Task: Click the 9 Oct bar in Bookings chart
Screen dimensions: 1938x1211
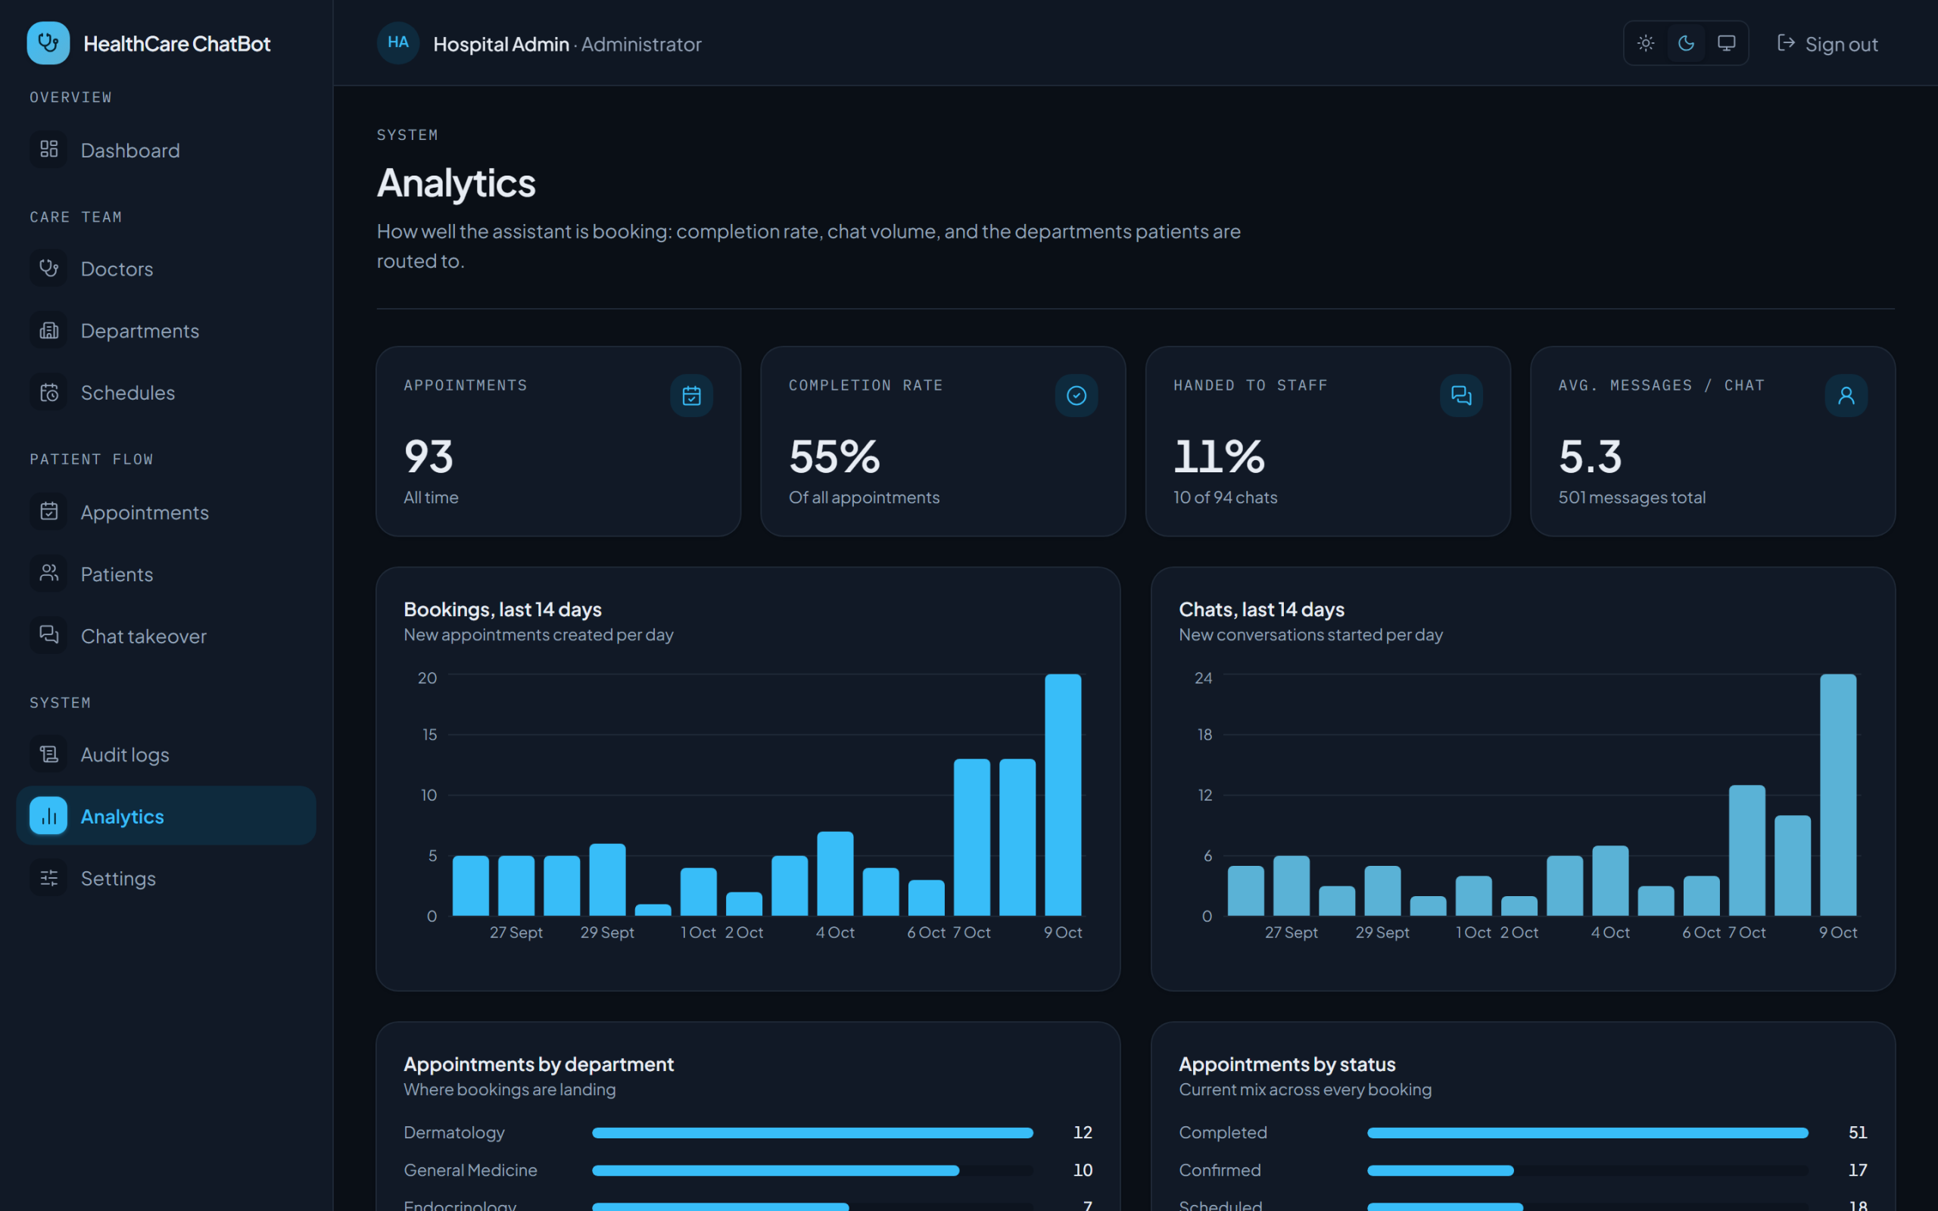Action: point(1063,795)
